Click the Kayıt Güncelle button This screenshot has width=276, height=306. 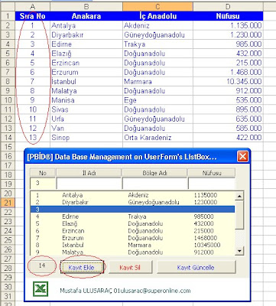click(x=196, y=268)
